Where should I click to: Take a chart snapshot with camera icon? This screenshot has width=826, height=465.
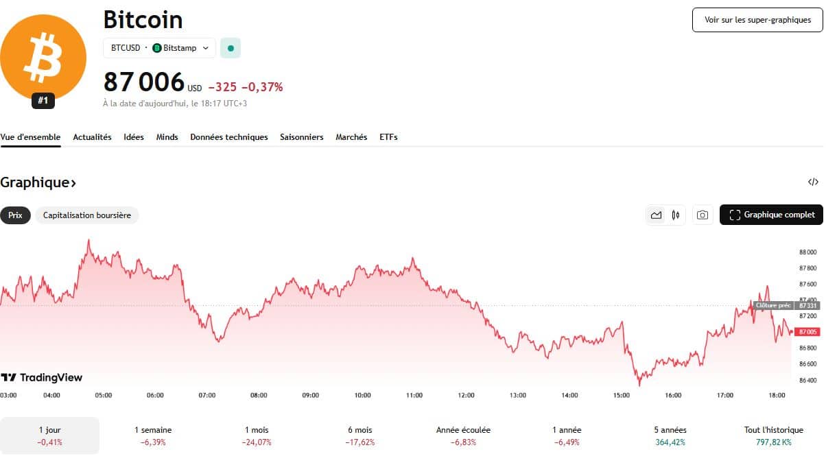pyautogui.click(x=703, y=215)
